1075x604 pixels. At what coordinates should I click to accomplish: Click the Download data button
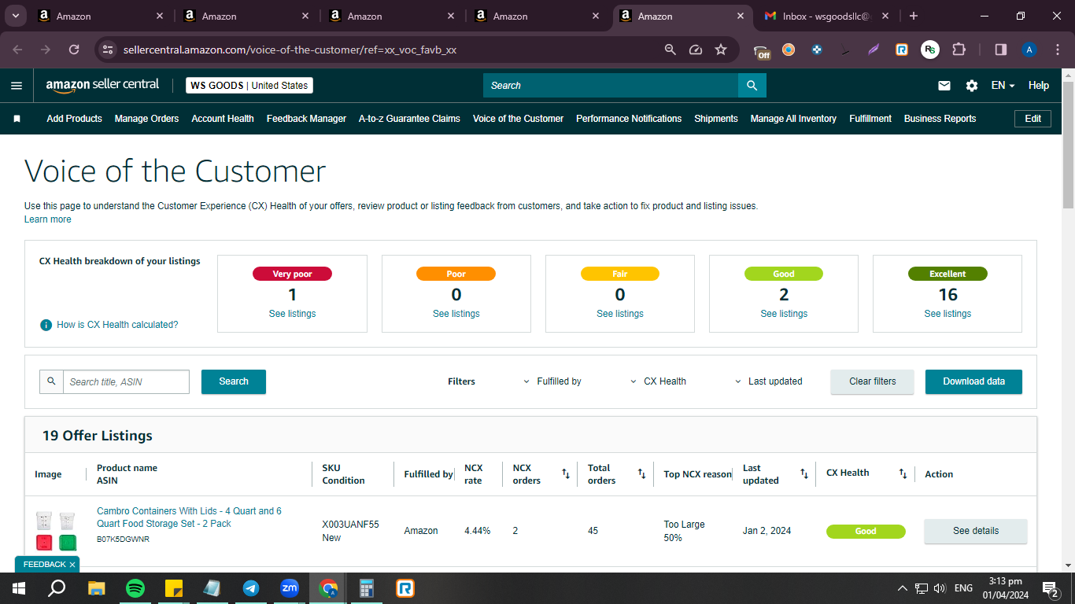pos(974,381)
